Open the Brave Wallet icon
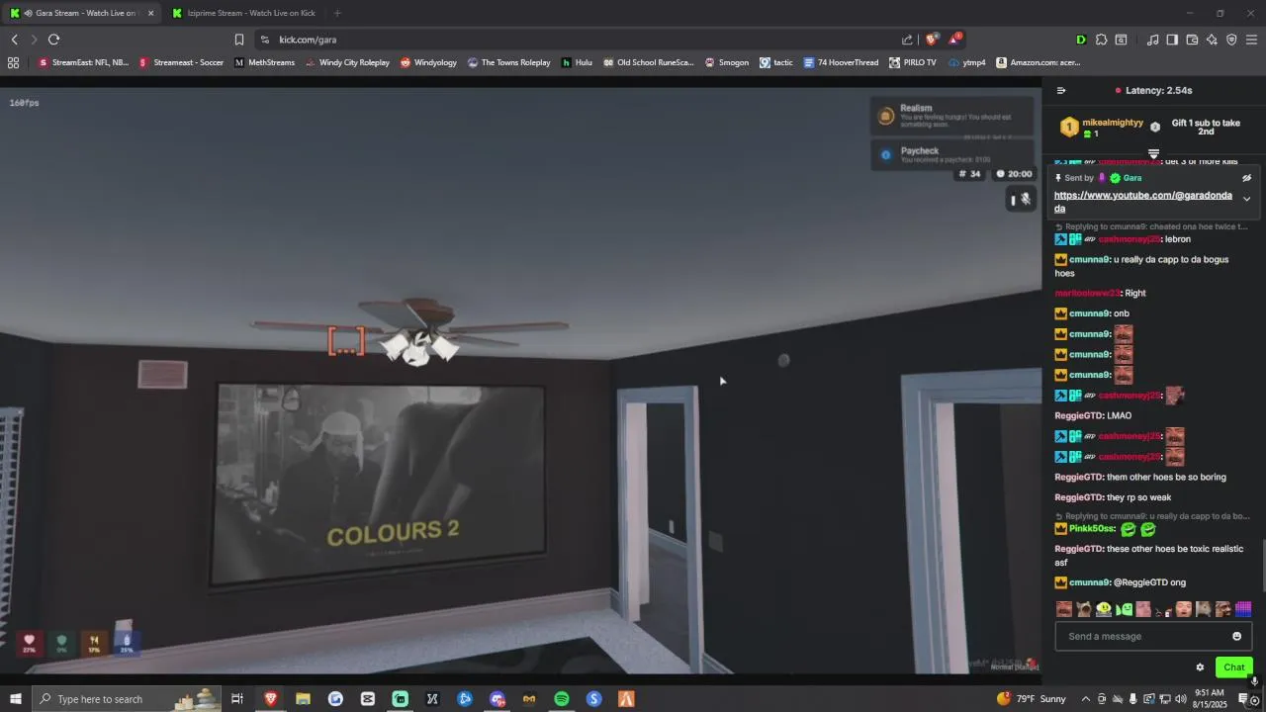This screenshot has width=1266, height=712. coord(1192,40)
